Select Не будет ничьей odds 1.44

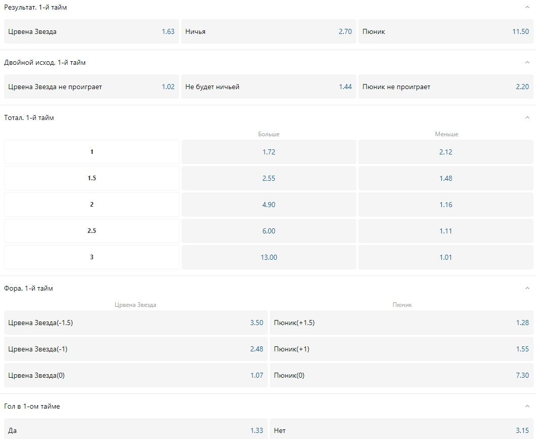(268, 87)
